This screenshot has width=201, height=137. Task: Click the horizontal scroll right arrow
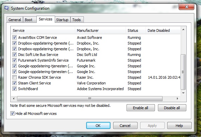point(178,99)
